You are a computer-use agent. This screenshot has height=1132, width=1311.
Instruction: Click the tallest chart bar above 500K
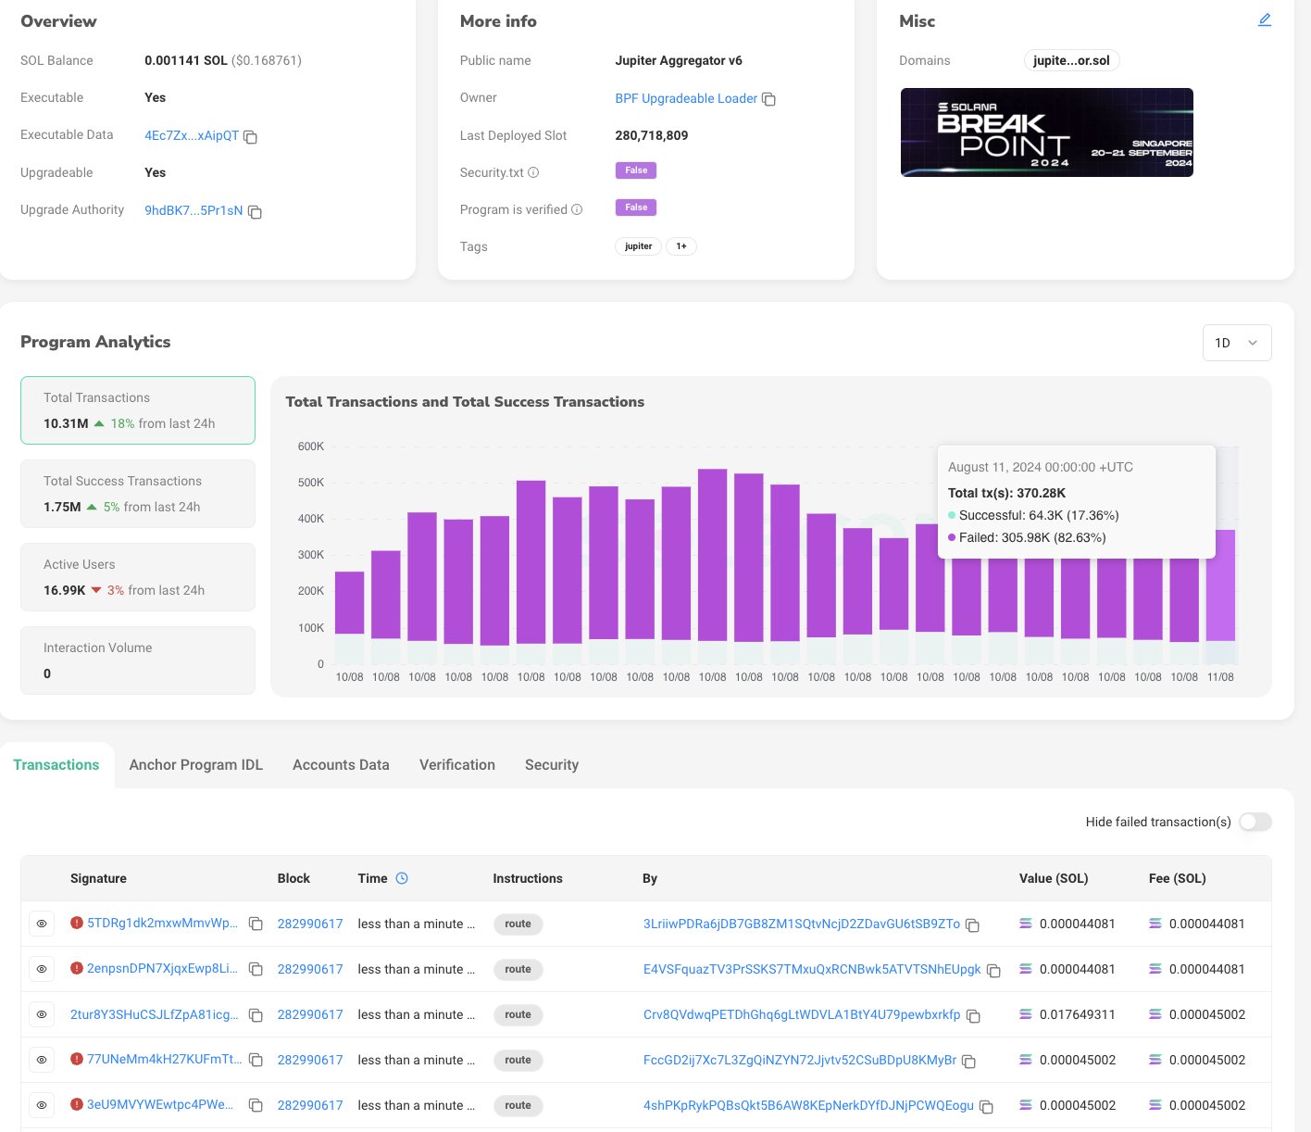tap(713, 567)
